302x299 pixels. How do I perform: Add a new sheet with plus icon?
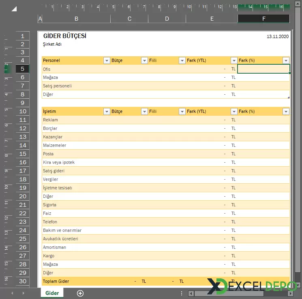(80, 293)
